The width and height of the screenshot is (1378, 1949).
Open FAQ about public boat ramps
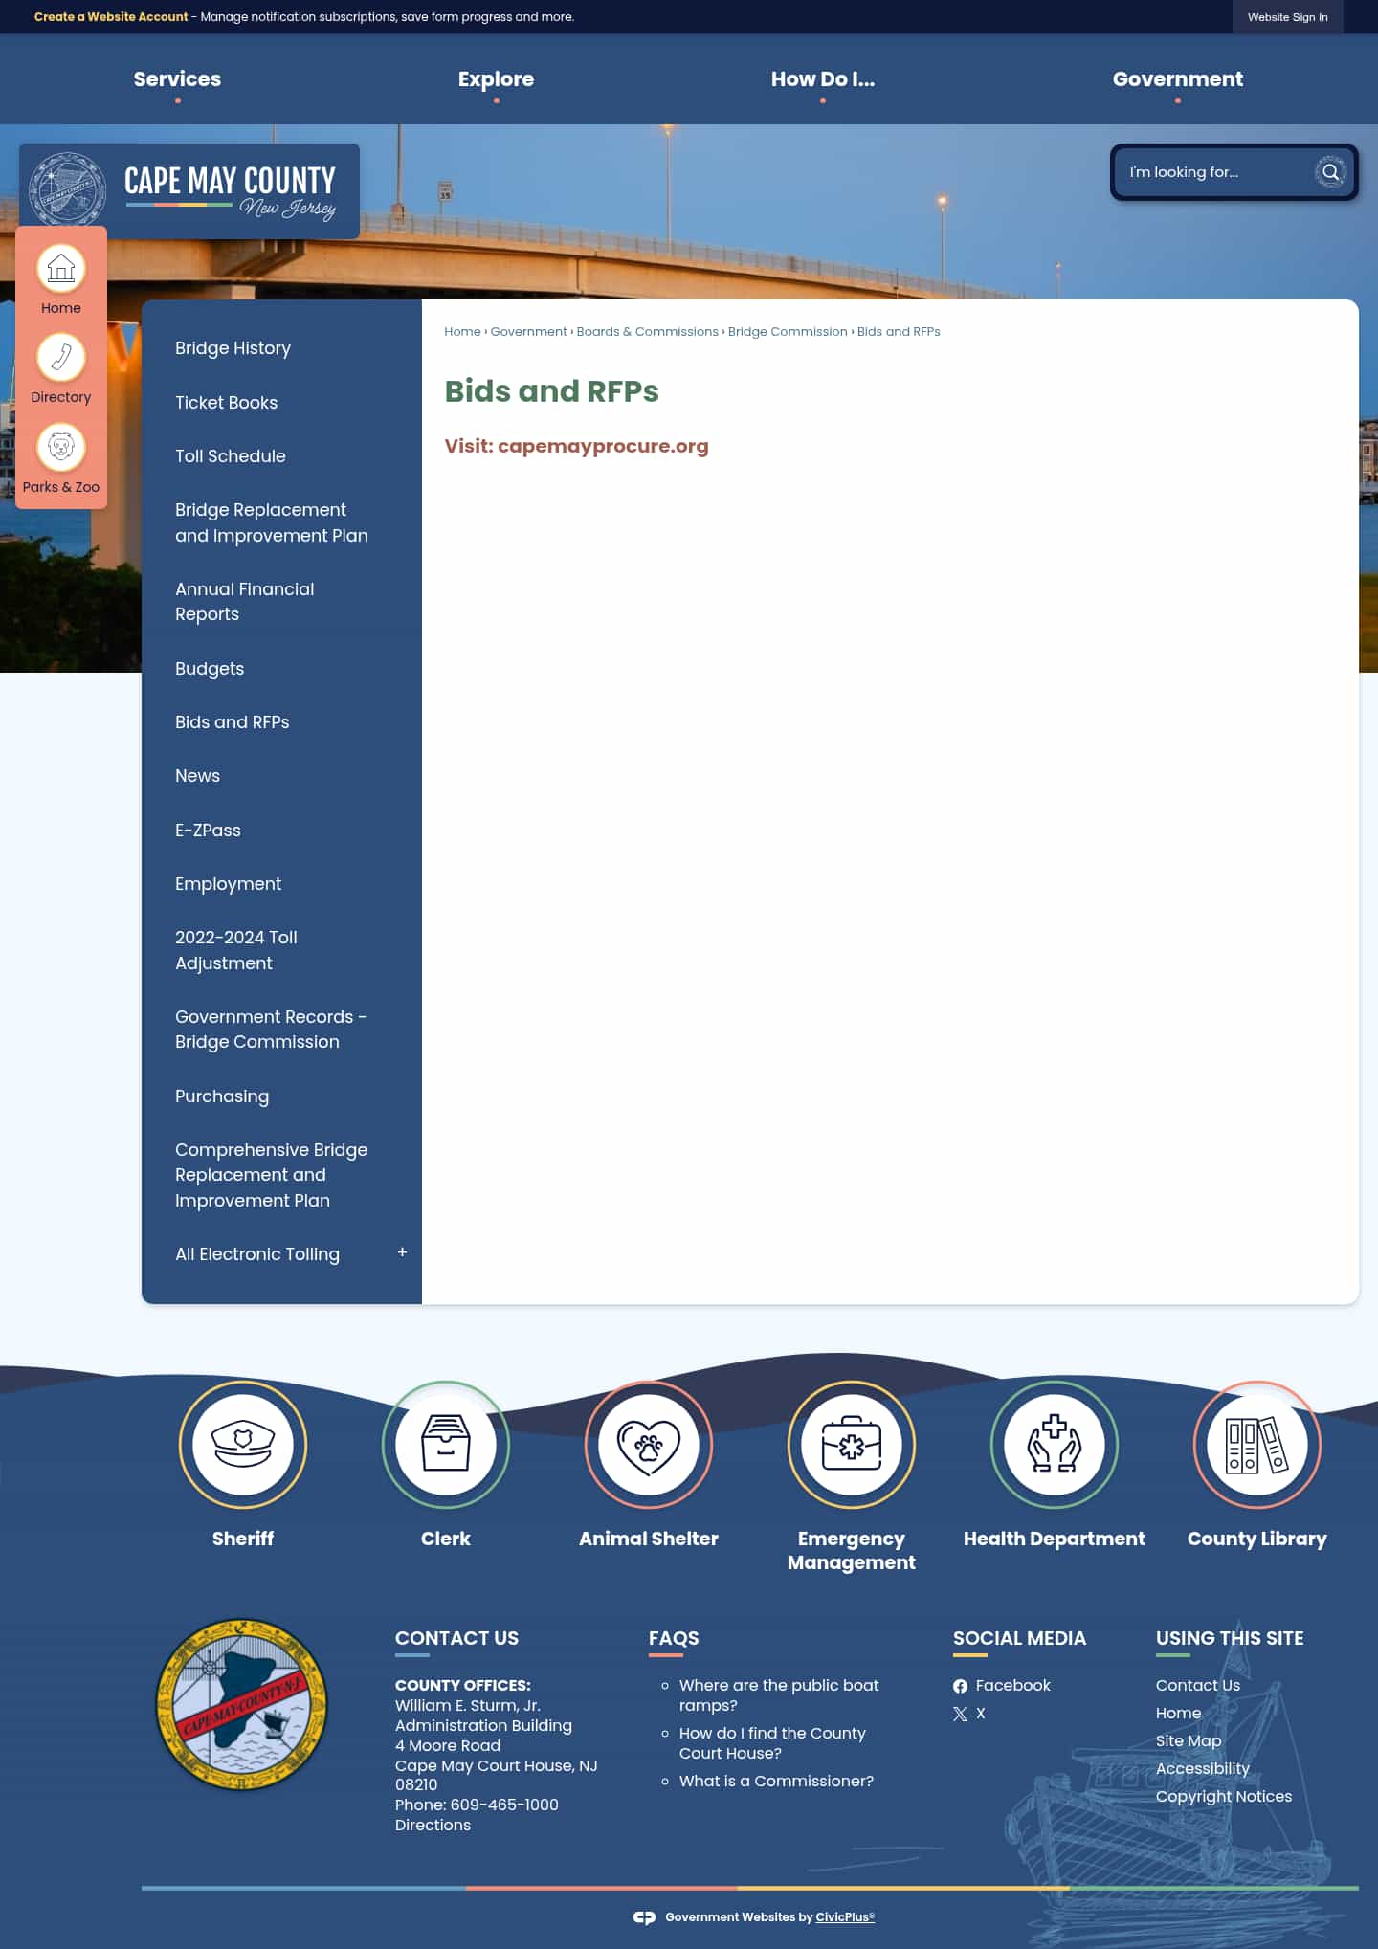[x=779, y=1695]
